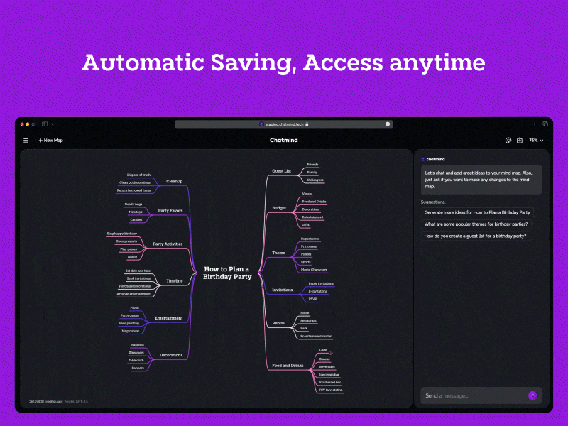Screen dimensions: 568x426
Task: Click the Friends node under Guest List
Action: [x=312, y=165]
